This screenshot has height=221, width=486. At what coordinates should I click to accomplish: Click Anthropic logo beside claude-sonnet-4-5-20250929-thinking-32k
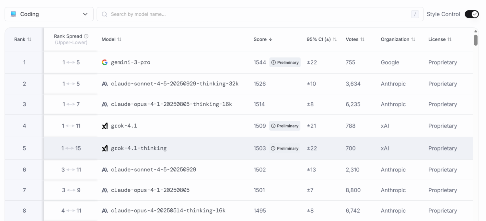click(x=105, y=84)
